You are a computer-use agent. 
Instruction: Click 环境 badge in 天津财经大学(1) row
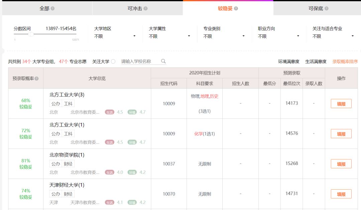click(x=132, y=203)
